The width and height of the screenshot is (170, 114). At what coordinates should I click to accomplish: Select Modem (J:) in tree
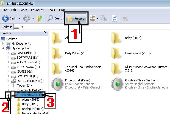tap(24, 86)
